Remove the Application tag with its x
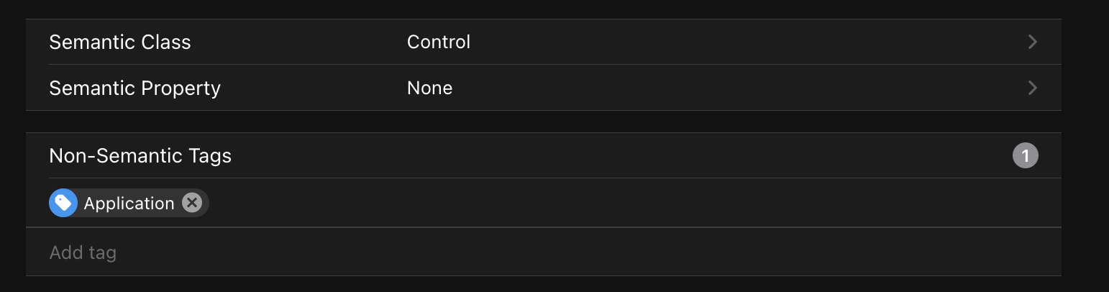The height and width of the screenshot is (292, 1109). pyautogui.click(x=191, y=204)
